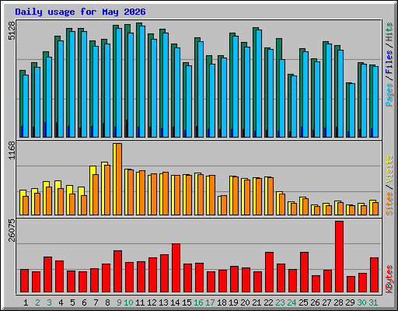This screenshot has height=311, width=398.
Task: Click day 20 on the x-axis
Action: click(245, 302)
